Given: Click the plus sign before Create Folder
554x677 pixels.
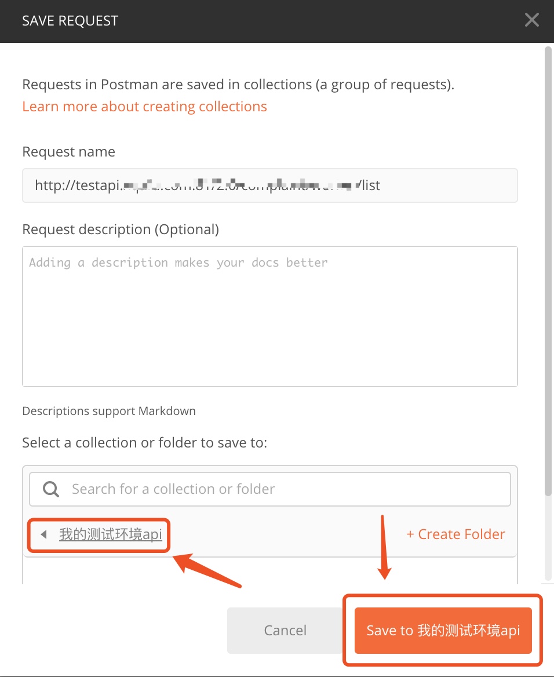Looking at the screenshot, I should pyautogui.click(x=410, y=535).
